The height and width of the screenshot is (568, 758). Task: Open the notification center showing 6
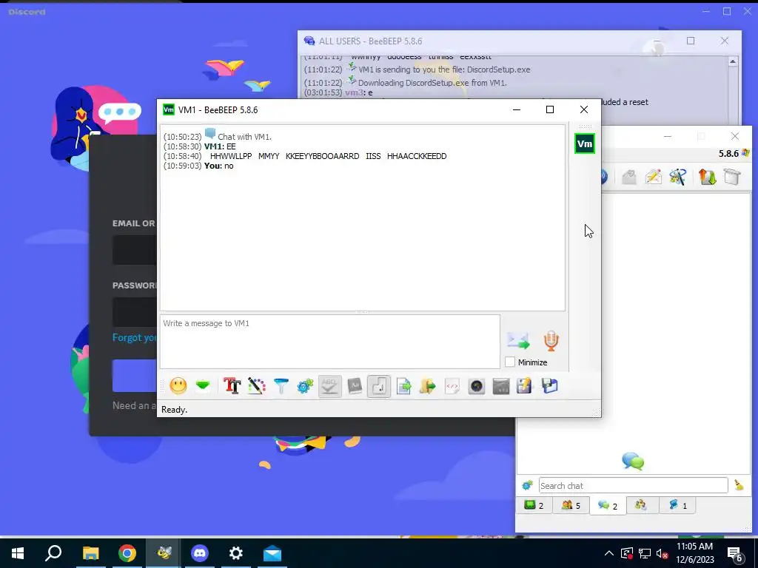[735, 554]
